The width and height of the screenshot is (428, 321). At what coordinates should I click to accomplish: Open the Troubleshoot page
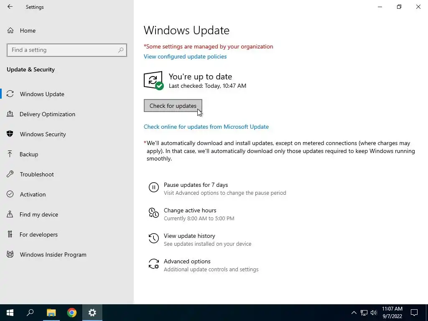[x=67, y=174]
